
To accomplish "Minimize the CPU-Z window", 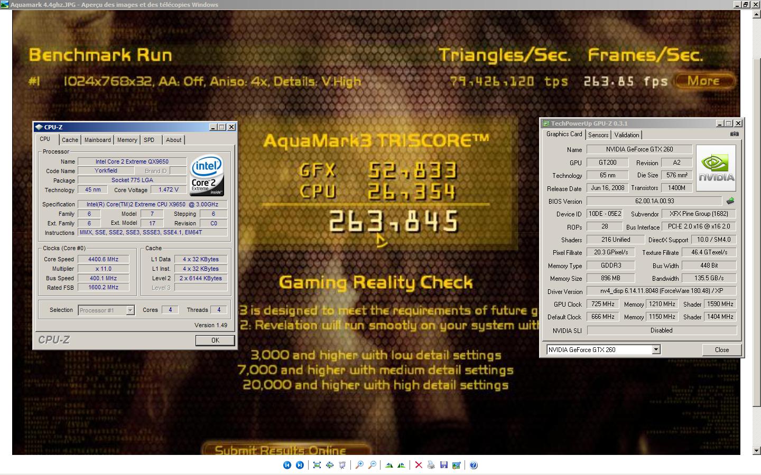I will (212, 127).
